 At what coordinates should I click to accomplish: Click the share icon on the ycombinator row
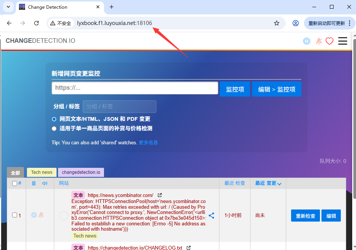(211, 216)
